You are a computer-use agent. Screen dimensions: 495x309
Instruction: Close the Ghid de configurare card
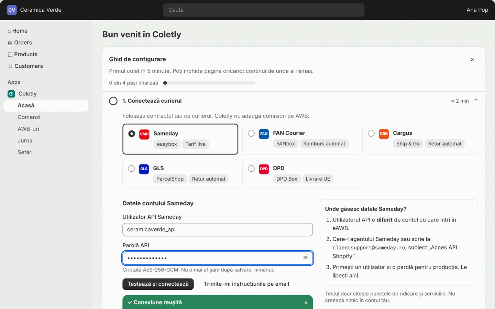(472, 59)
